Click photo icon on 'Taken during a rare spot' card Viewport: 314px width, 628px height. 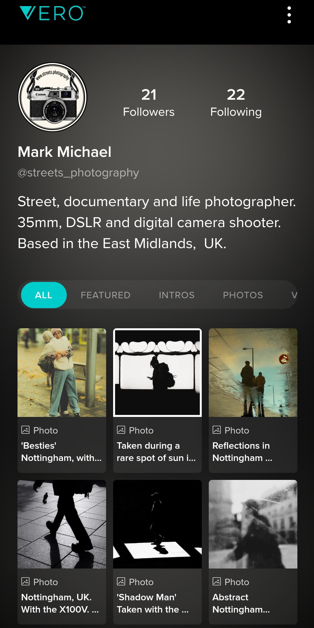tap(121, 430)
